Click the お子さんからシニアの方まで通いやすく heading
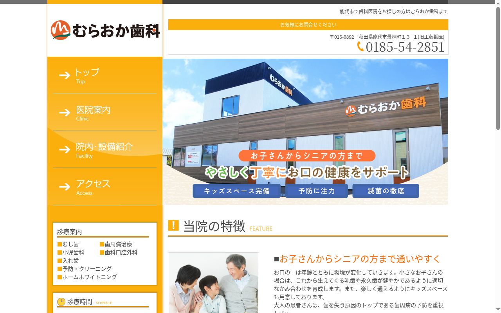 (x=360, y=259)
